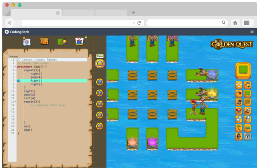The image size is (260, 168).
Task: Click the browser sidebar square button
Action: [x=247, y=23]
